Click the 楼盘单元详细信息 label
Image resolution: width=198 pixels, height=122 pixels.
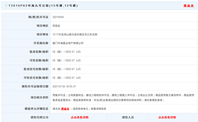(x=36, y=109)
